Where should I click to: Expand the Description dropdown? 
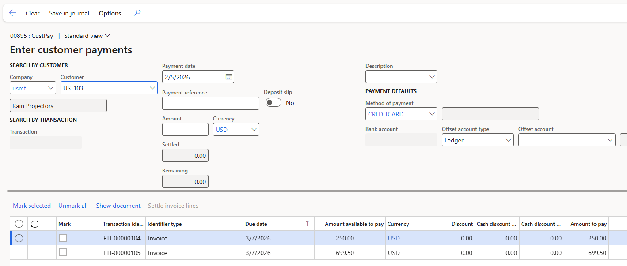click(432, 77)
